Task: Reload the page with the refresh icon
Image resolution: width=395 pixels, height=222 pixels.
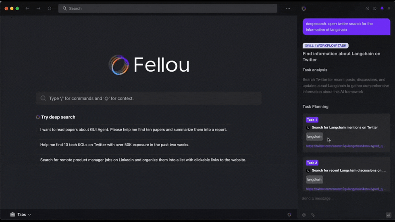Action: [x=50, y=8]
